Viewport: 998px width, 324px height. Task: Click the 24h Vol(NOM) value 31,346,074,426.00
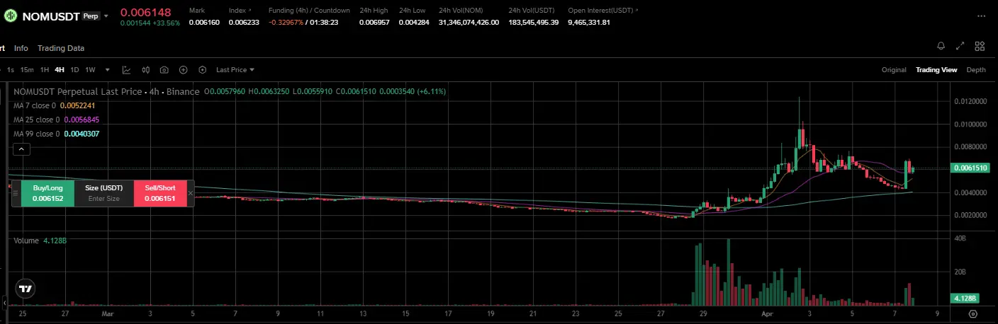point(469,23)
